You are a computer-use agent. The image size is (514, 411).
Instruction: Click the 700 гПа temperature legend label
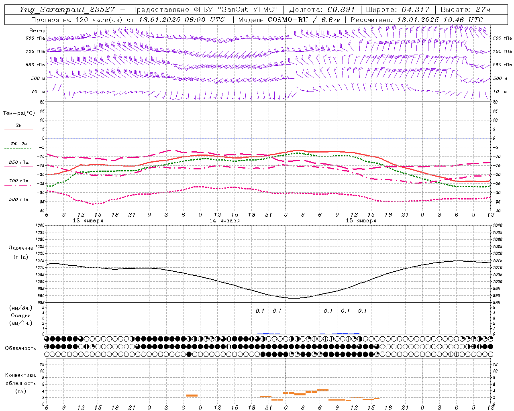pyautogui.click(x=19, y=181)
